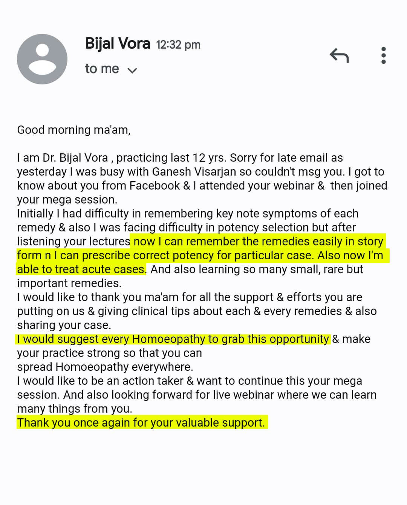Click the "important remedies." line
This screenshot has width=407, height=505.
tap(69, 283)
